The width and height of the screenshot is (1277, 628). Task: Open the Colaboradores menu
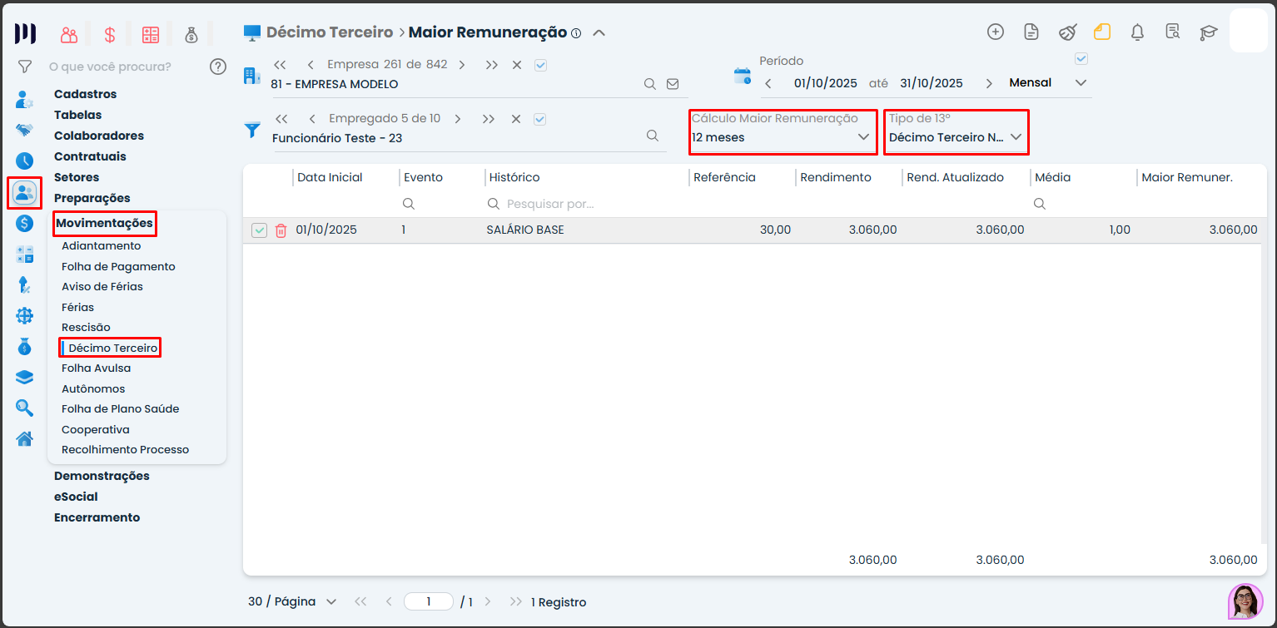pos(99,136)
